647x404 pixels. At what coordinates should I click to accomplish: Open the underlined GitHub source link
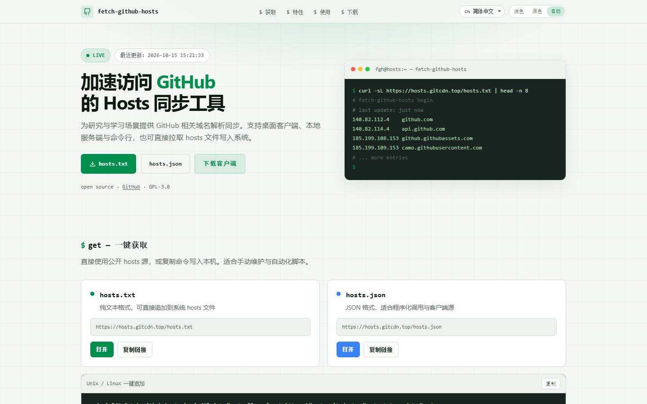[x=131, y=187]
